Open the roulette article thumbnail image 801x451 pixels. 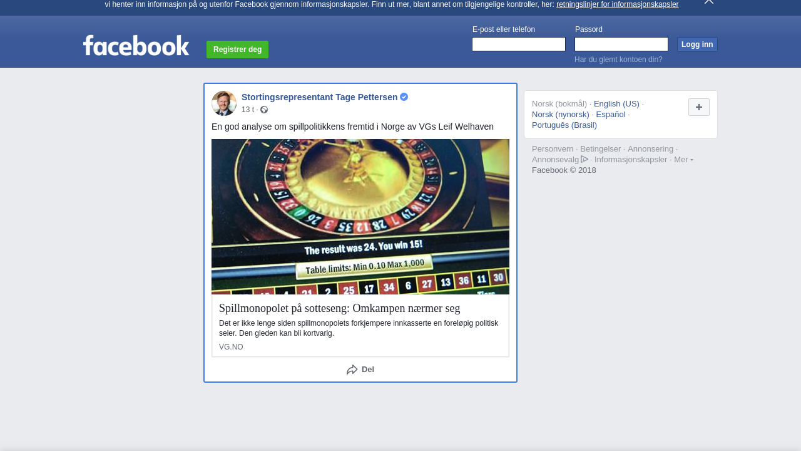[360, 217]
